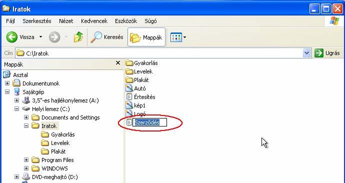Select Levelek folder in tree
Image resolution: width=345 pixels, height=183 pixels.
[55, 143]
